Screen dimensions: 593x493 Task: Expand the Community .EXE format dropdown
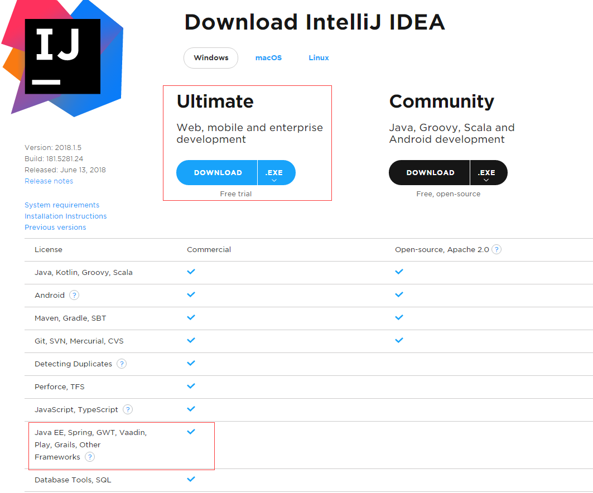(x=488, y=173)
